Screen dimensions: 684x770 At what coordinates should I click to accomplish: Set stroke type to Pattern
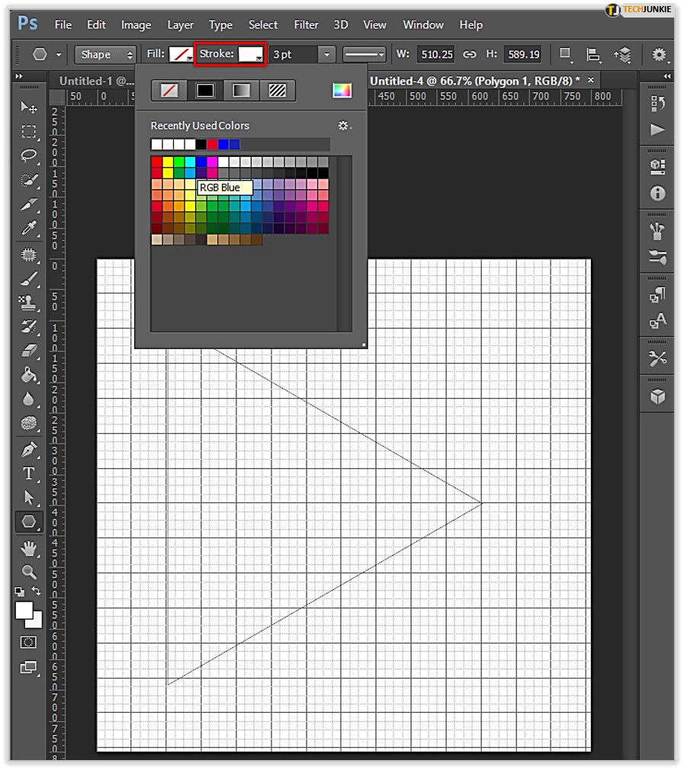[278, 91]
